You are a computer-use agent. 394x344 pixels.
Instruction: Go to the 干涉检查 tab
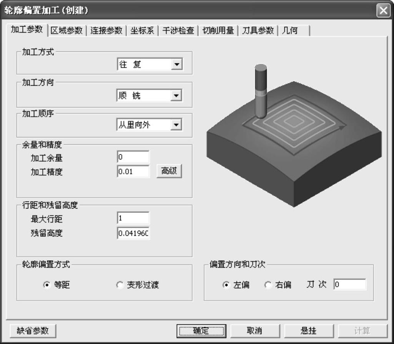pyautogui.click(x=178, y=31)
